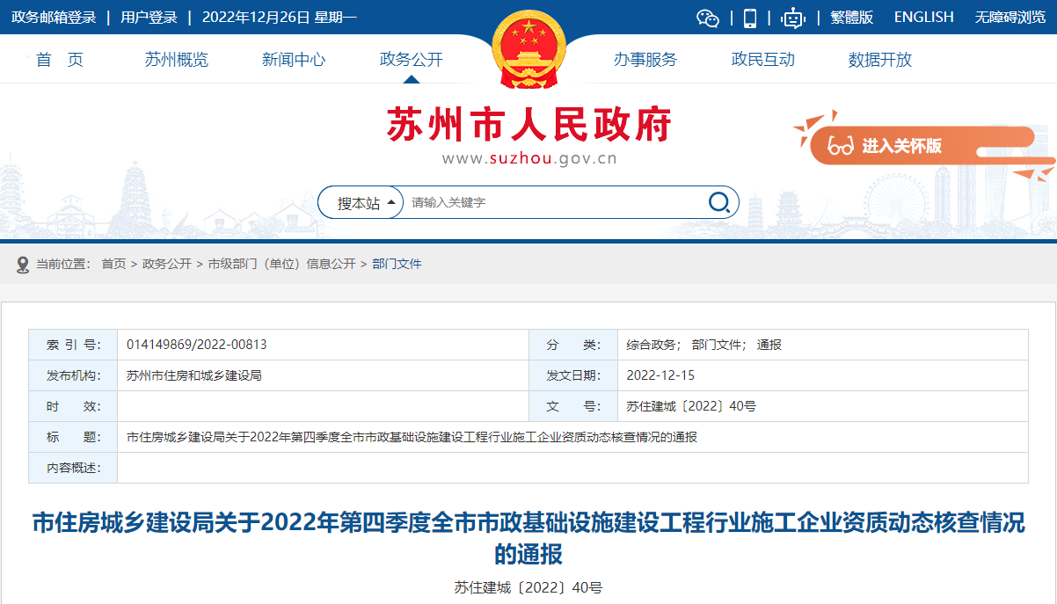Click the 发布机构 label cell

tap(73, 375)
